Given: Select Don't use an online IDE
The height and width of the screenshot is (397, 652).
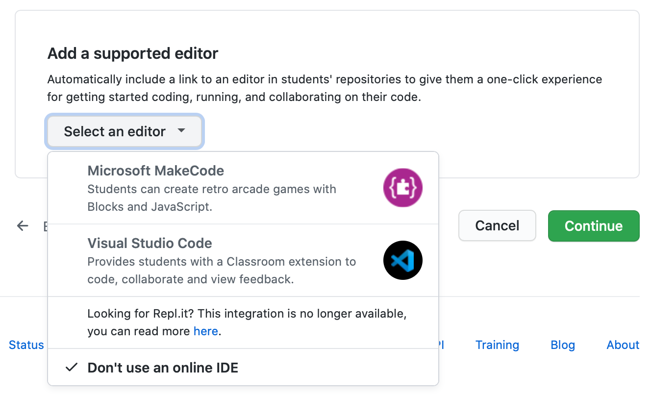Looking at the screenshot, I should pyautogui.click(x=243, y=367).
